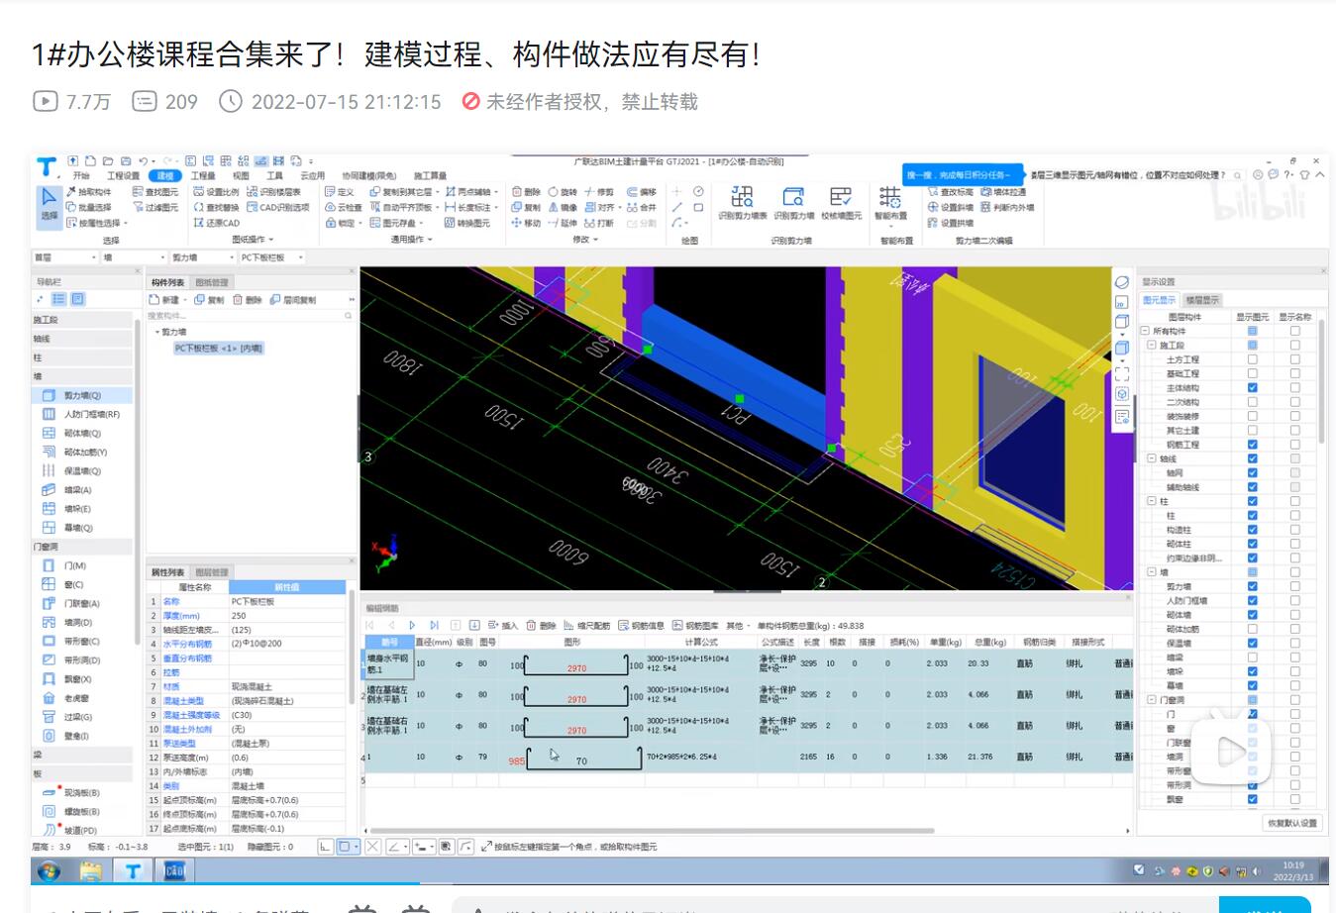Open File Explorer from the taskbar

[91, 871]
